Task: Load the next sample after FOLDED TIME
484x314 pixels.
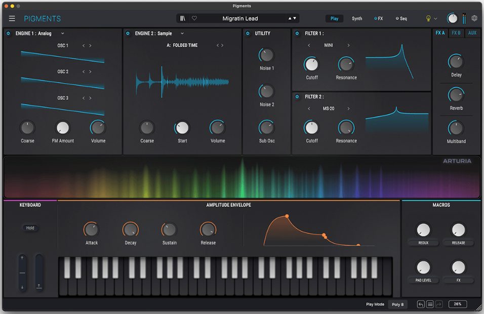Action: tap(222, 46)
